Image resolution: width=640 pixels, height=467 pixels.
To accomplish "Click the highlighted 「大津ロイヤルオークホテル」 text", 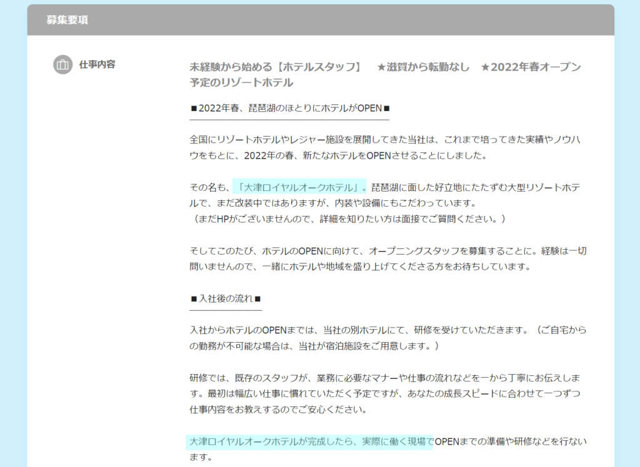I will pos(299,187).
